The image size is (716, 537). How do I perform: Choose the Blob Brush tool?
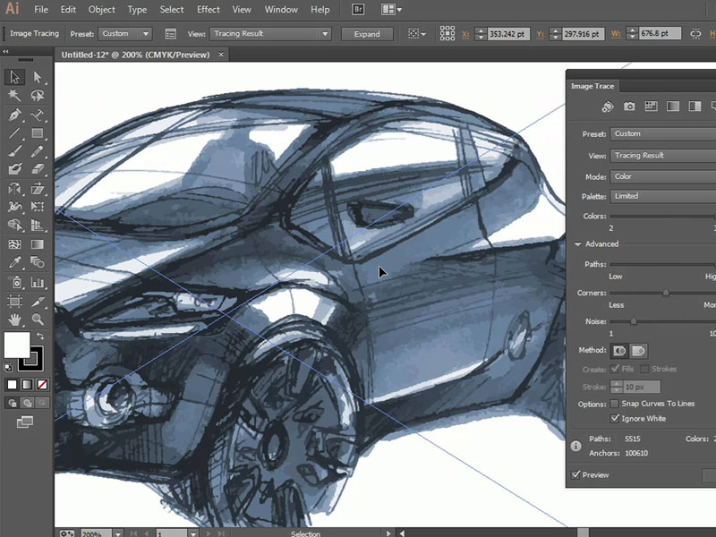14,169
